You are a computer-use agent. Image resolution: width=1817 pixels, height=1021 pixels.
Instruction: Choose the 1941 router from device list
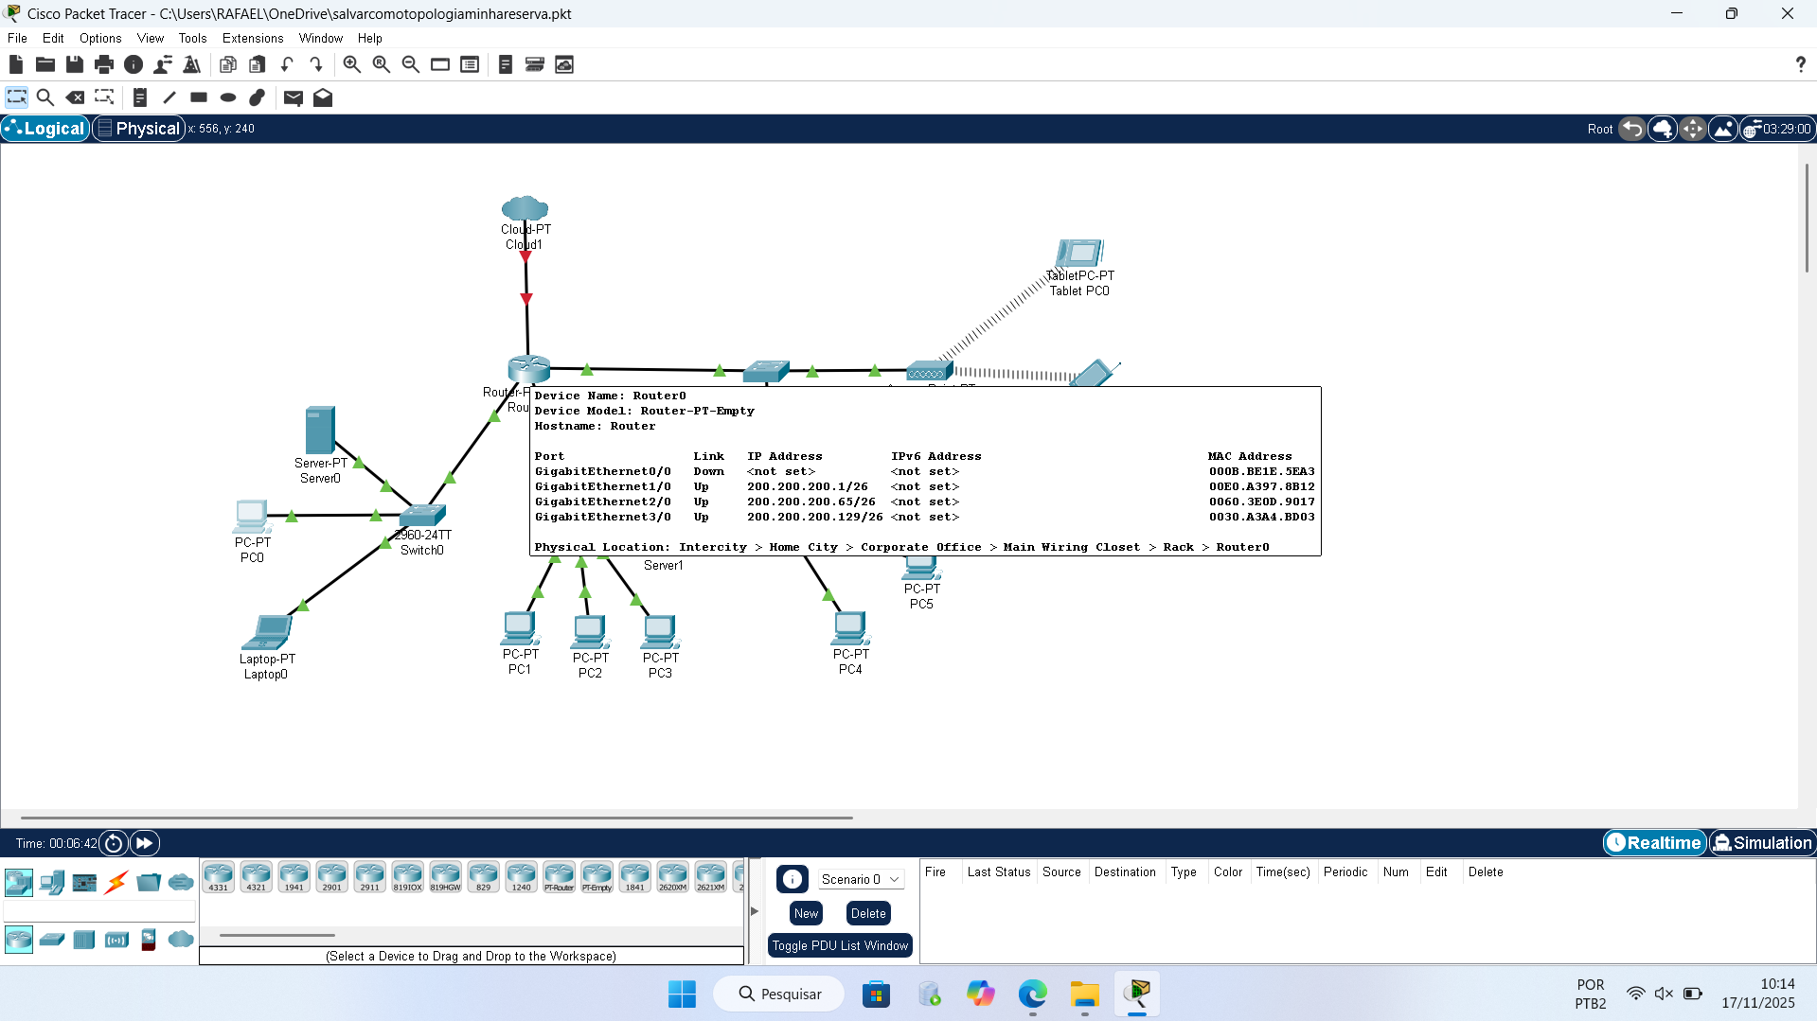click(x=294, y=877)
